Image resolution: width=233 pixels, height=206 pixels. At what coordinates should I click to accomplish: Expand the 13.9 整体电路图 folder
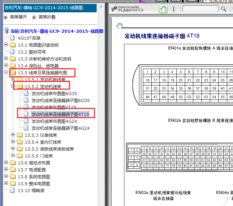(x=6, y=183)
